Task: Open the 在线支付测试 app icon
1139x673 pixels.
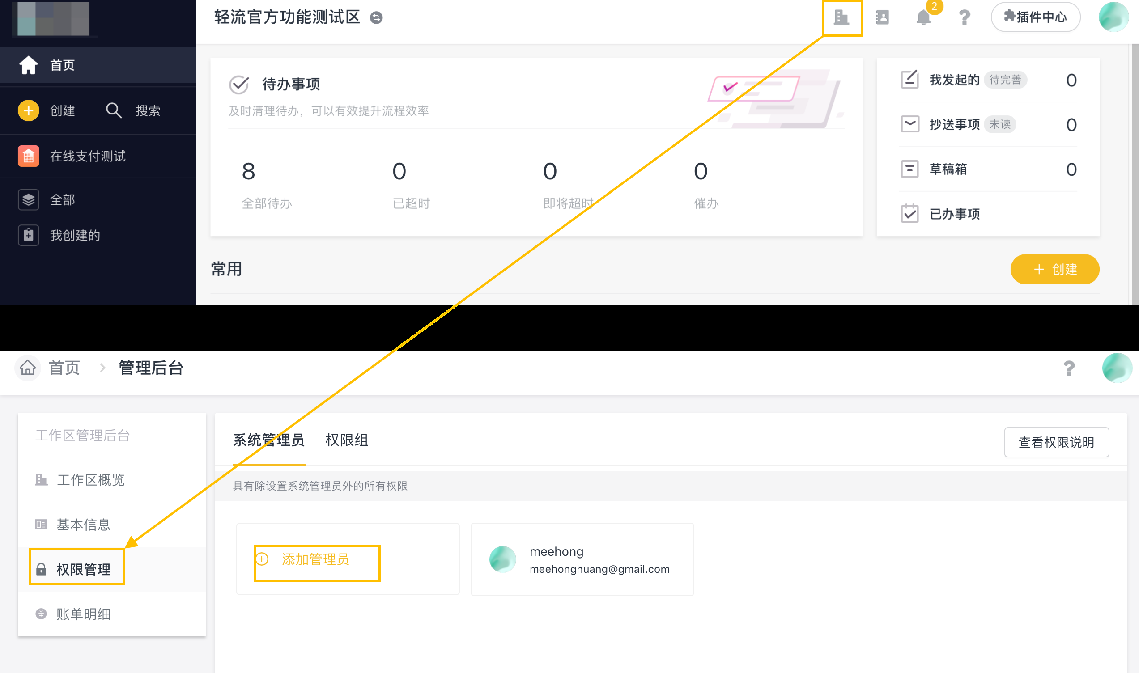Action: [x=28, y=156]
